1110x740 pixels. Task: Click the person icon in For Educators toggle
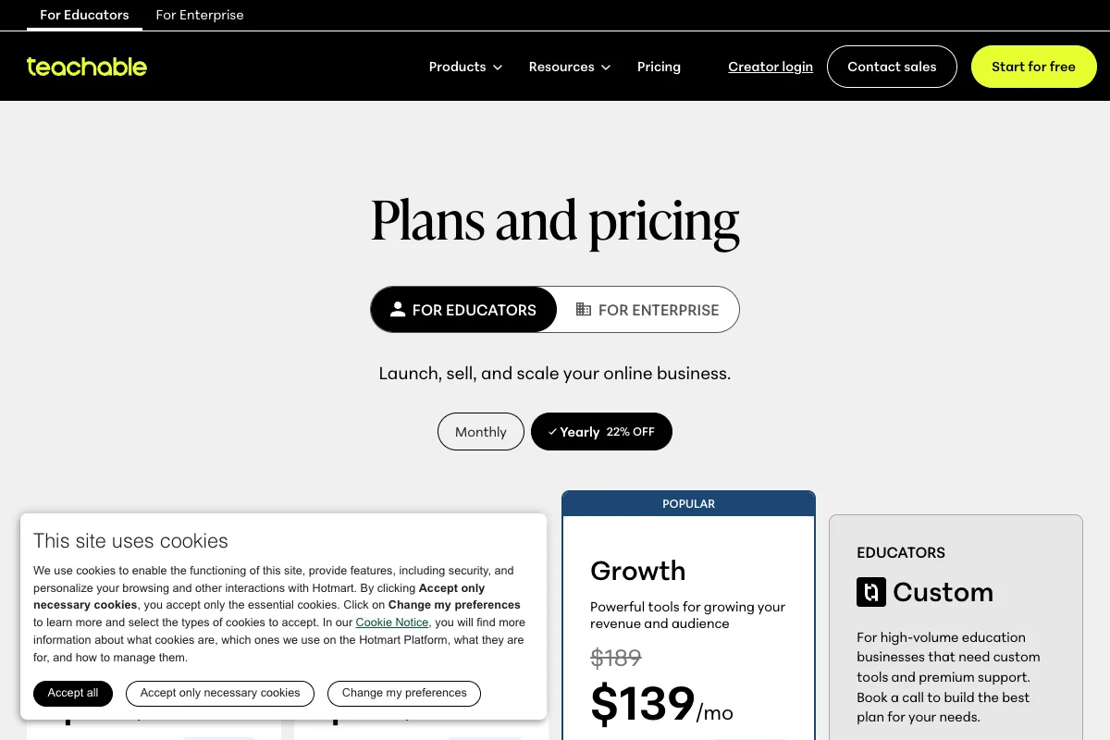(x=398, y=309)
